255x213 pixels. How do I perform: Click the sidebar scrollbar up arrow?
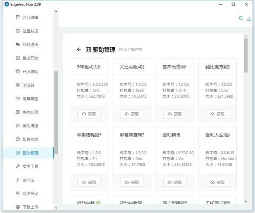56,11
